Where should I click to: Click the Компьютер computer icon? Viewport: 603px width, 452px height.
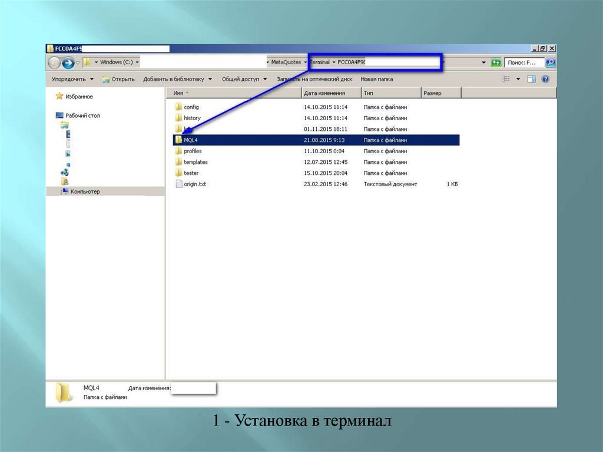(x=64, y=191)
